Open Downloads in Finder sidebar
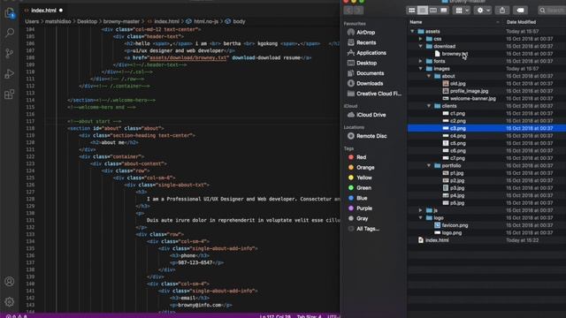566x318 pixels. click(x=370, y=83)
